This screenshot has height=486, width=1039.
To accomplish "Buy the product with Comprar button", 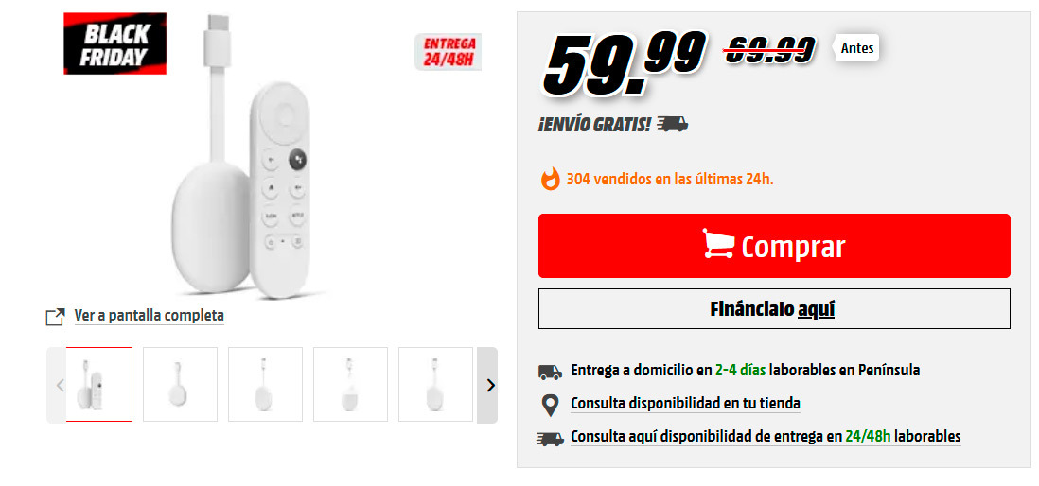I will [774, 246].
